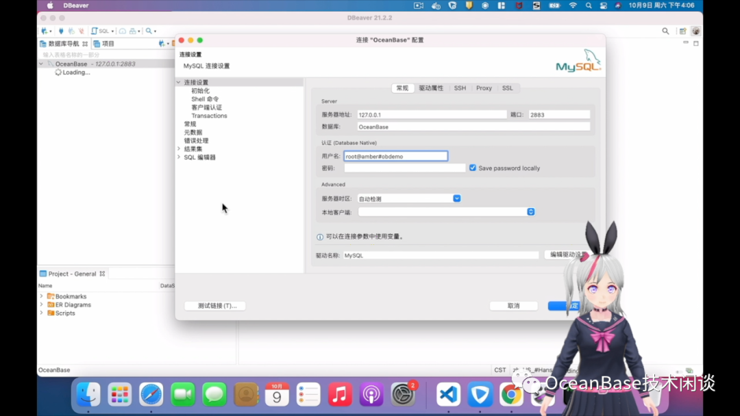Open Google Chrome from the dock
The width and height of the screenshot is (740, 416).
511,394
